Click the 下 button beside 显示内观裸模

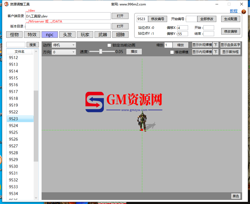click(x=216, y=52)
